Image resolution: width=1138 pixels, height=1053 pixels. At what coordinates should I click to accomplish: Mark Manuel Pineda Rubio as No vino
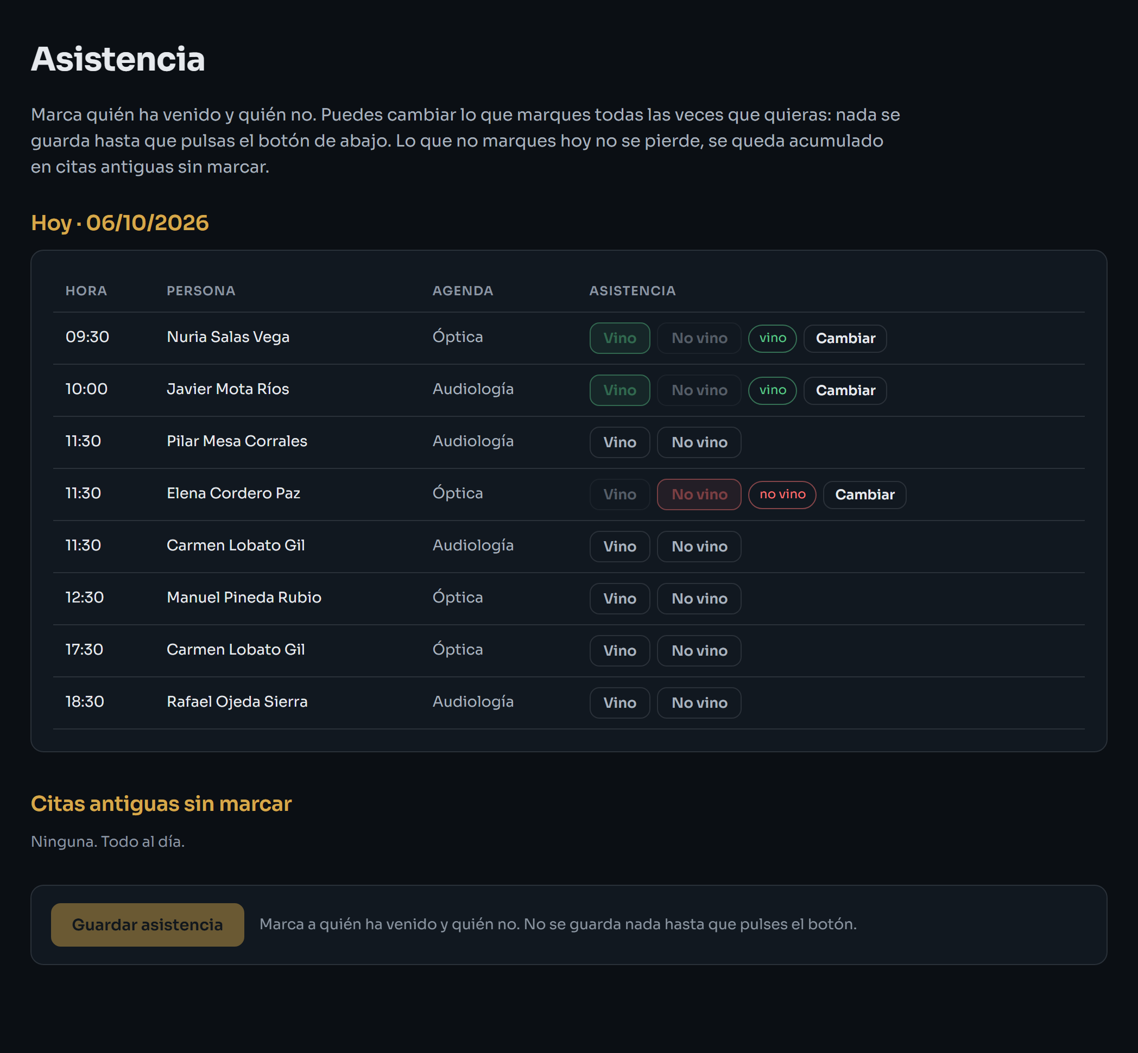point(699,598)
